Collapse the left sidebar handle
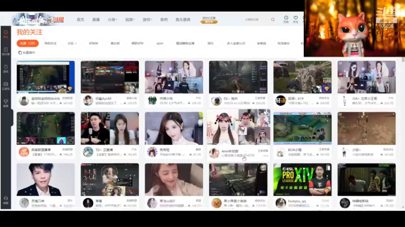The height and width of the screenshot is (227, 405). coord(12,118)
